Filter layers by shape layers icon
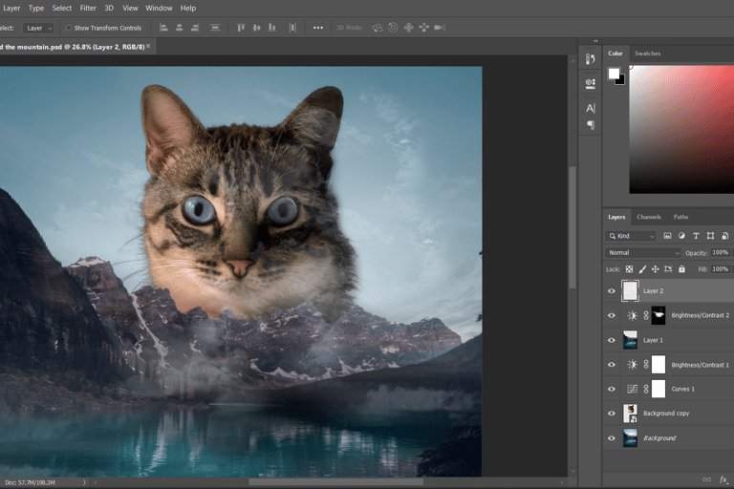 coord(711,236)
